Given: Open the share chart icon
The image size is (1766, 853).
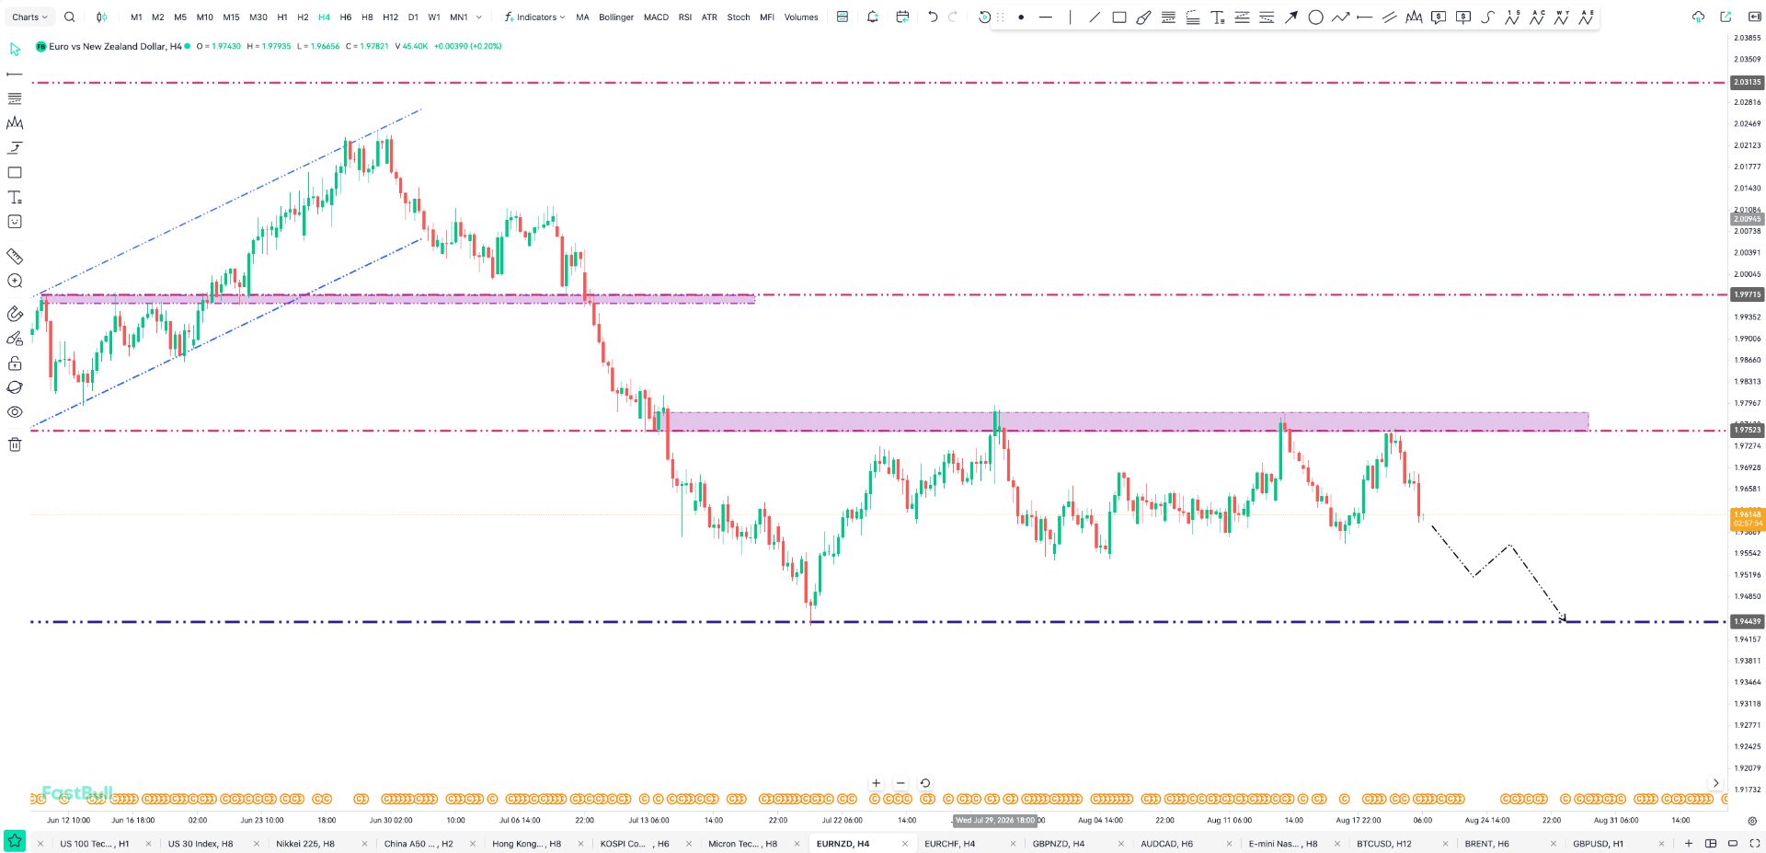Looking at the screenshot, I should [1726, 17].
